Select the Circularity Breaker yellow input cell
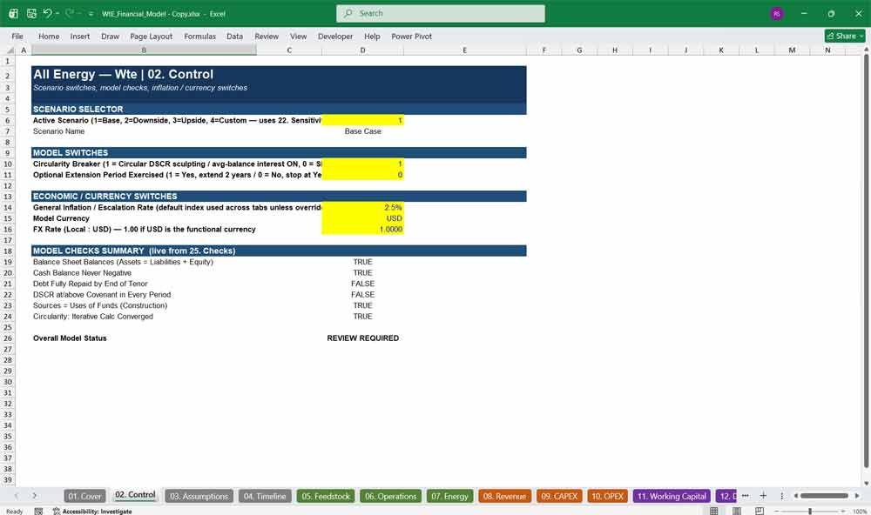Viewport: 871px width, 515px height. 362,164
